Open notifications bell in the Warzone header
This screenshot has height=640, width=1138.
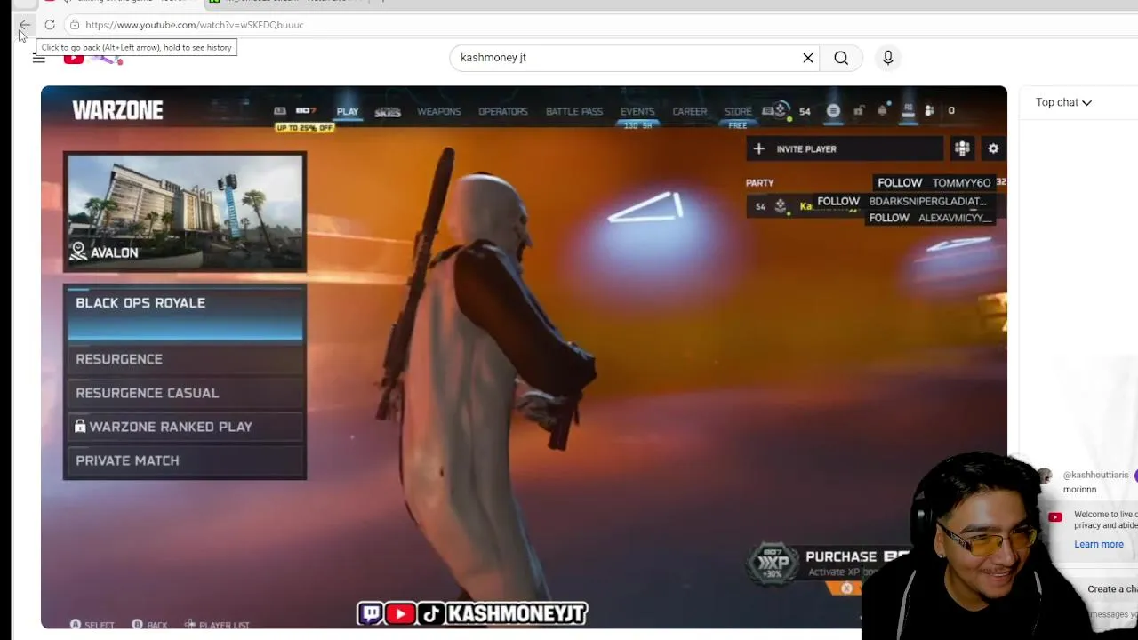click(x=882, y=110)
